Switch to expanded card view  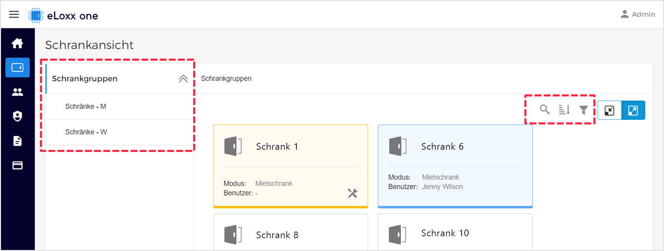coord(633,110)
